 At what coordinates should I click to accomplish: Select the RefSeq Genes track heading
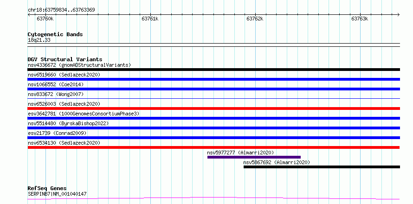(47, 189)
